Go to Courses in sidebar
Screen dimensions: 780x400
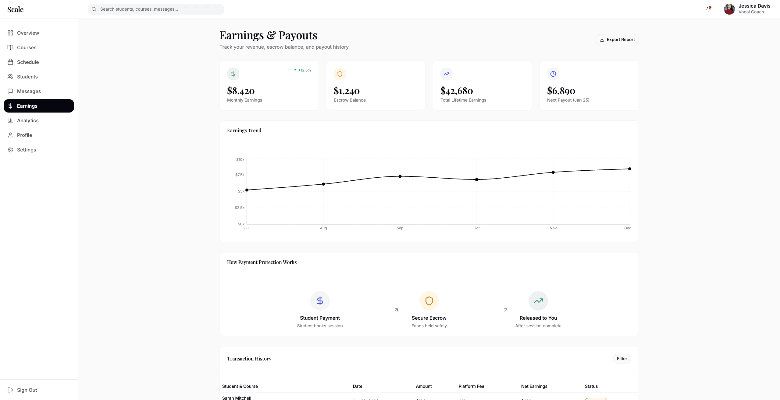27,47
